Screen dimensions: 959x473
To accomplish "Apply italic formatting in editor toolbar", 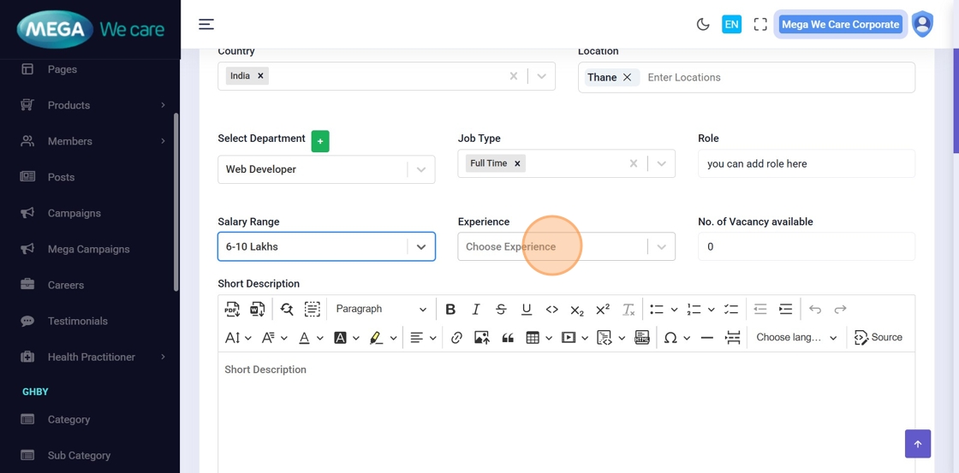I will coord(476,310).
